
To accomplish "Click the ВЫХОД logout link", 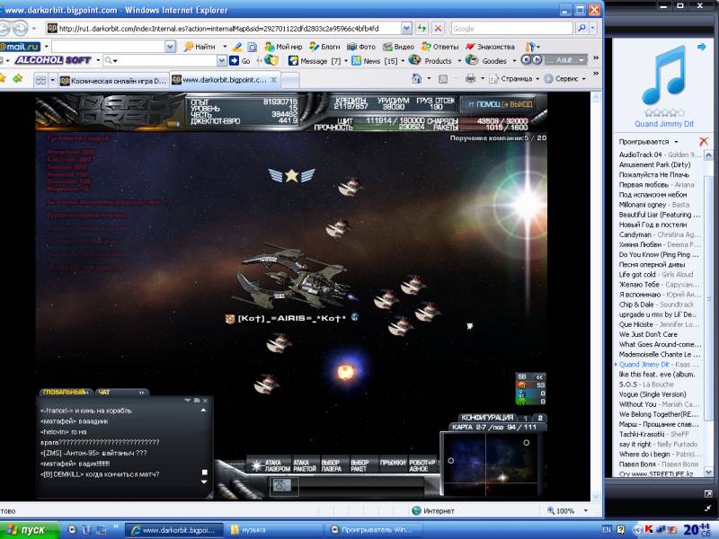I will point(518,104).
